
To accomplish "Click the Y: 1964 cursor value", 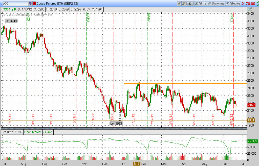I will tap(97, 9).
